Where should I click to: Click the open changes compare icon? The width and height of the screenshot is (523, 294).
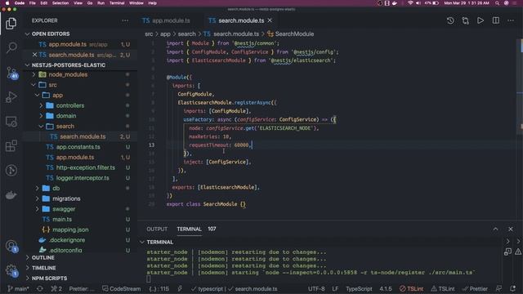pyautogui.click(x=465, y=20)
